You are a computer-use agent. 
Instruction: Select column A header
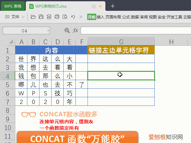21,42
